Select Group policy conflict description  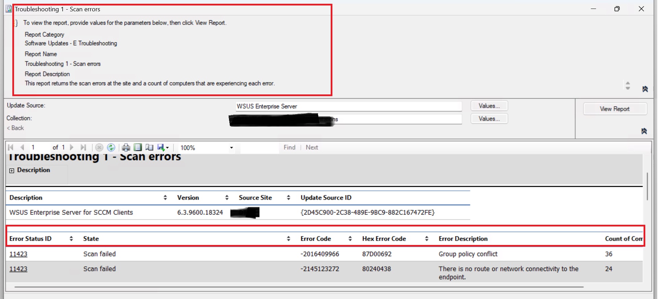[x=468, y=254]
